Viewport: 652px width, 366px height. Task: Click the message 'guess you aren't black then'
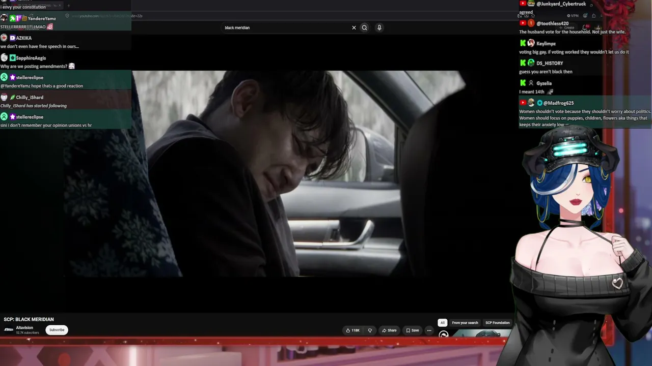click(x=546, y=72)
